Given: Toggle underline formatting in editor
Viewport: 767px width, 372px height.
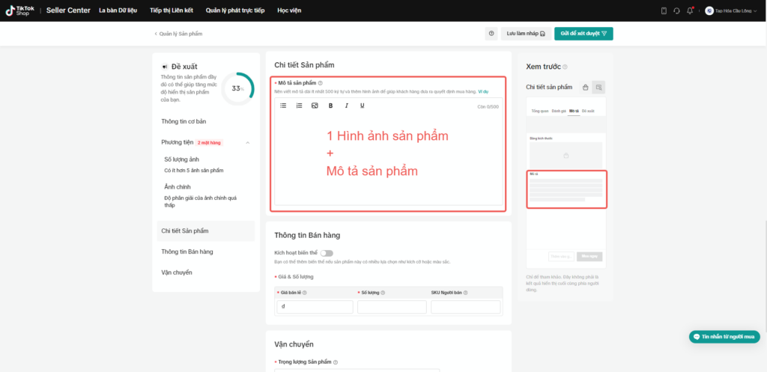Looking at the screenshot, I should point(362,106).
